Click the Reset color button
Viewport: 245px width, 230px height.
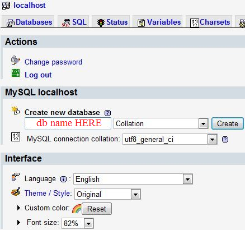pyautogui.click(x=97, y=209)
